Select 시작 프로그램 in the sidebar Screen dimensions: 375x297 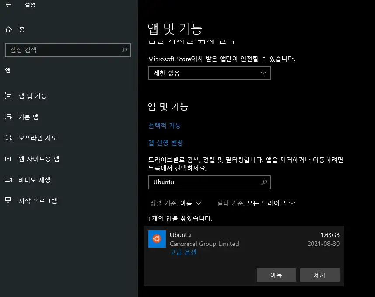click(38, 201)
